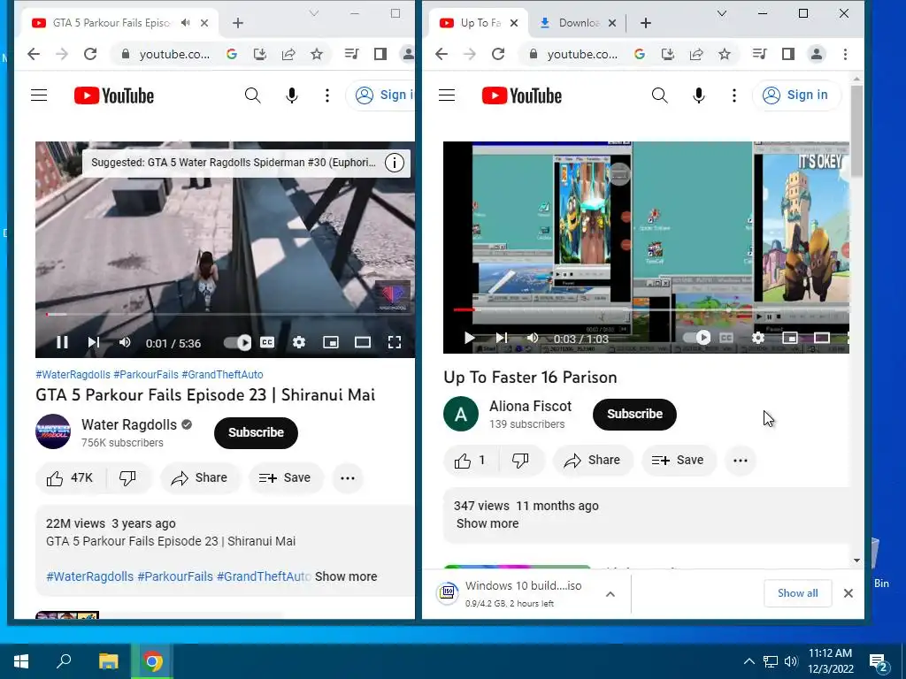Switch Up To Faster video to theater mode
Viewport: 906px width, 679px height.
tap(822, 338)
